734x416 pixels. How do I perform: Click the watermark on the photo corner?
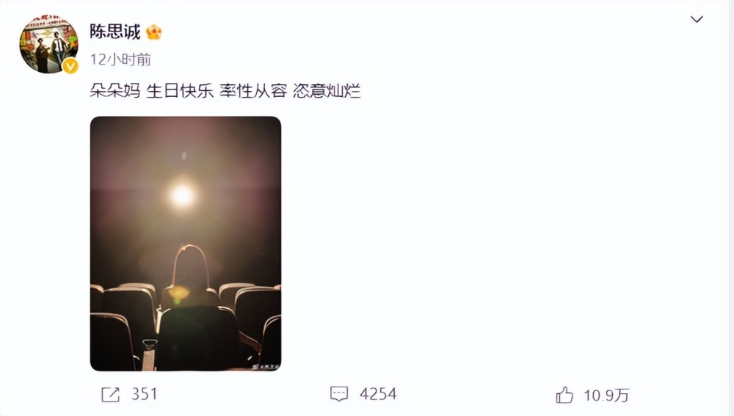pyautogui.click(x=266, y=366)
